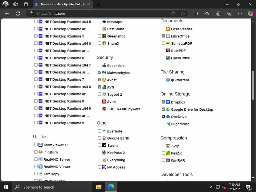
Task: Click the TeamViewer 15 icon
Action: tap(40, 145)
